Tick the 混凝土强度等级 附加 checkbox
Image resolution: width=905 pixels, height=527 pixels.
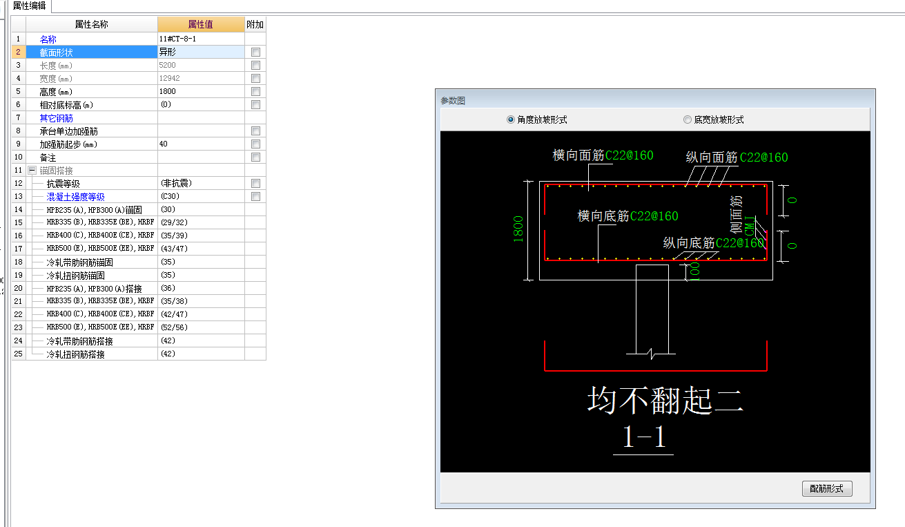(255, 196)
